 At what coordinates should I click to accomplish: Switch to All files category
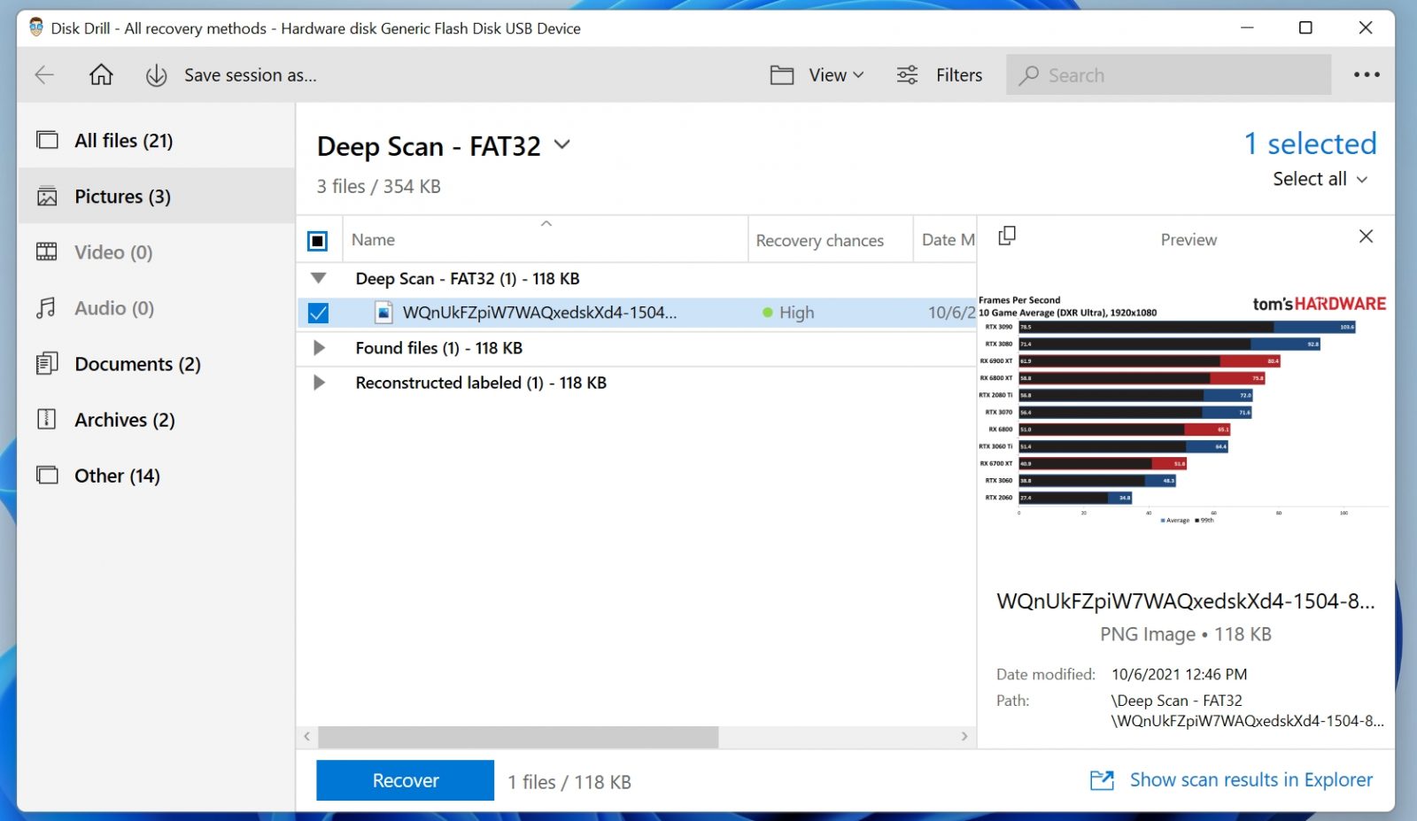[x=122, y=140]
